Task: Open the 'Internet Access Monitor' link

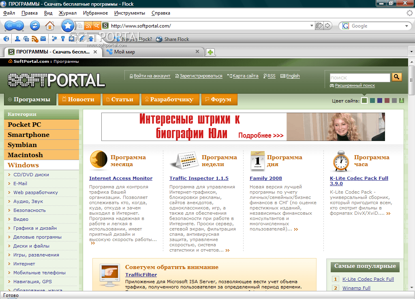Action: pyautogui.click(x=121, y=178)
